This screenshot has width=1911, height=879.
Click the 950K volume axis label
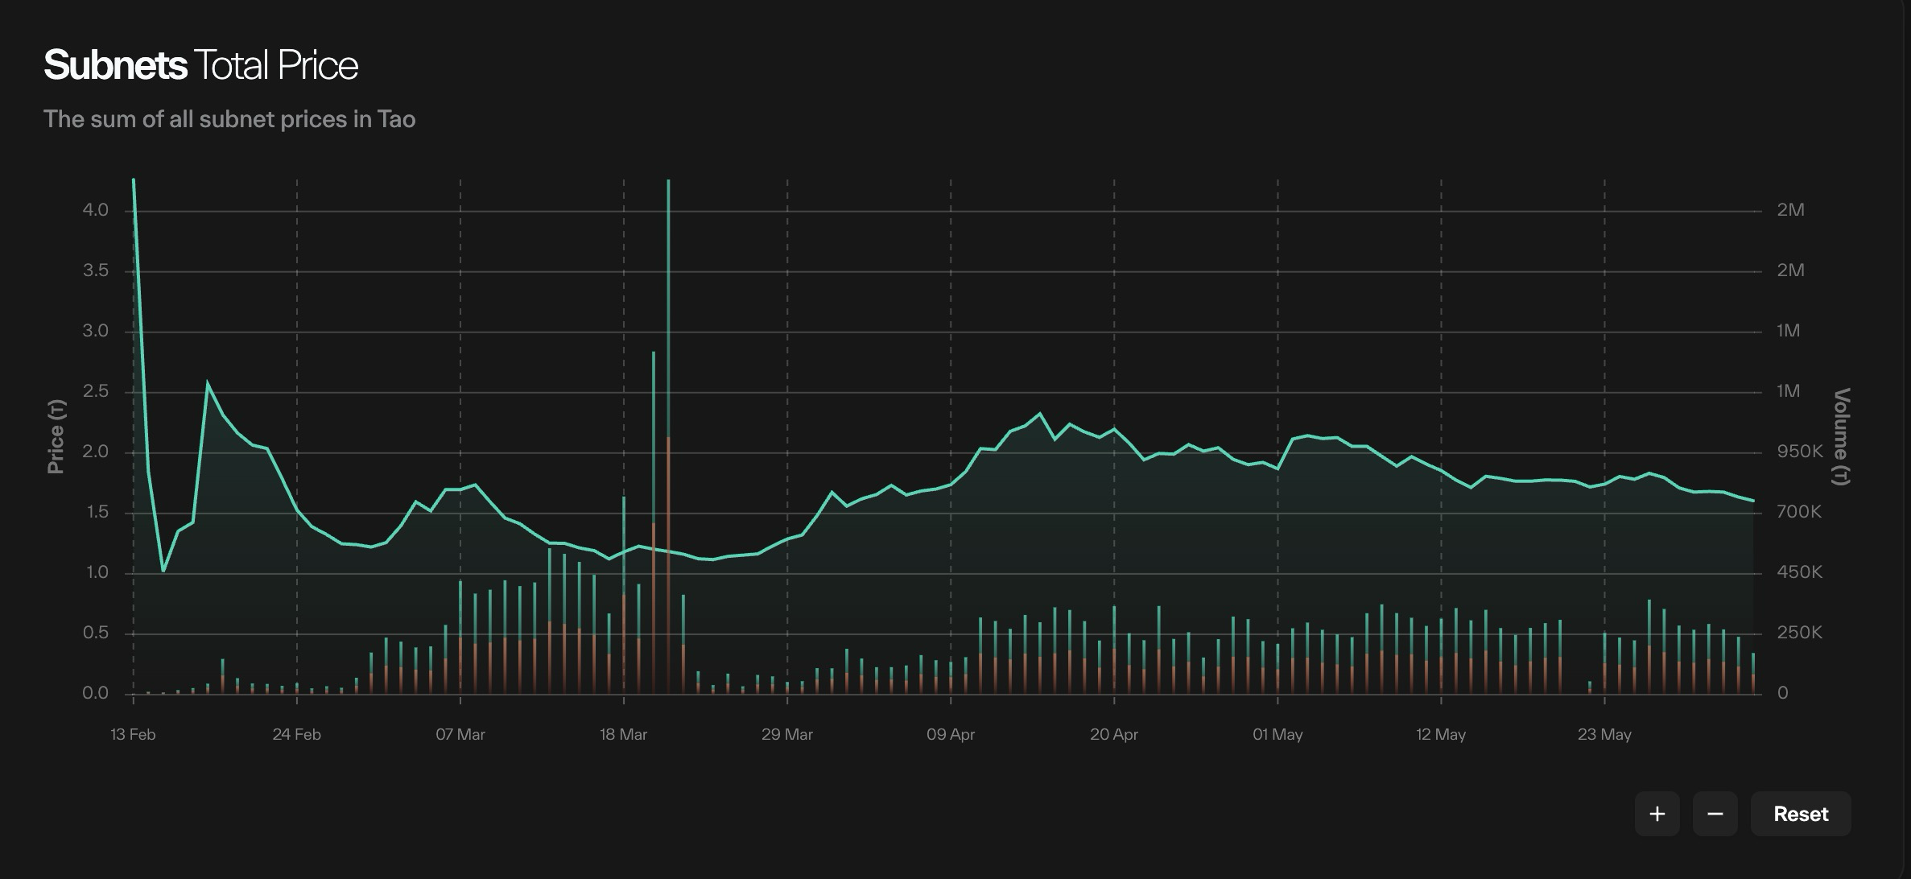click(1799, 452)
